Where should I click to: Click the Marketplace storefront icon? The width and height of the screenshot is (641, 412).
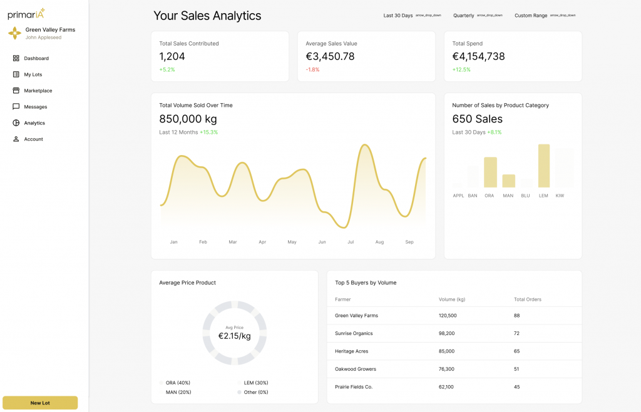16,91
